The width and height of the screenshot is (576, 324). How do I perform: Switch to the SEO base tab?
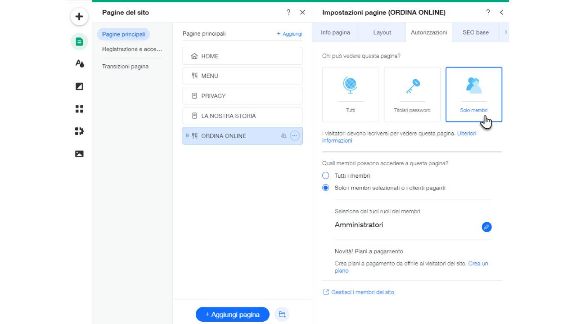[475, 32]
